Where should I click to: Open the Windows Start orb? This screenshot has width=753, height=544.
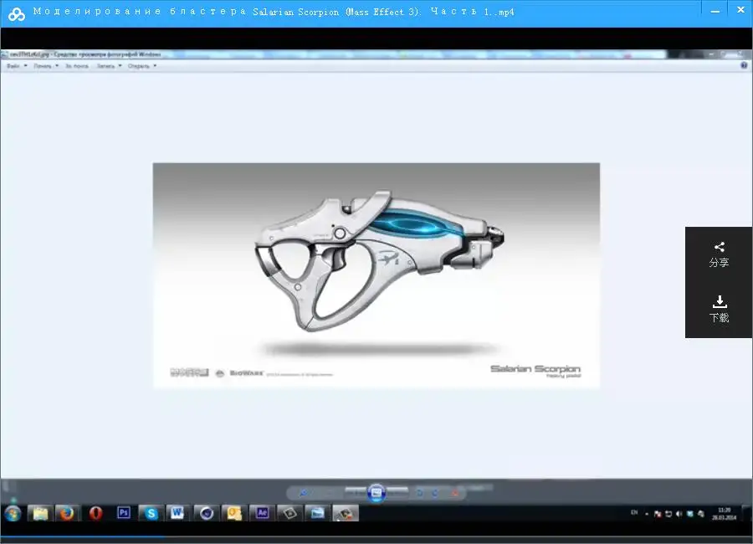[13, 514]
